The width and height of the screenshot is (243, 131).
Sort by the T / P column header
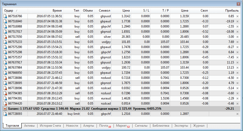(160, 11)
